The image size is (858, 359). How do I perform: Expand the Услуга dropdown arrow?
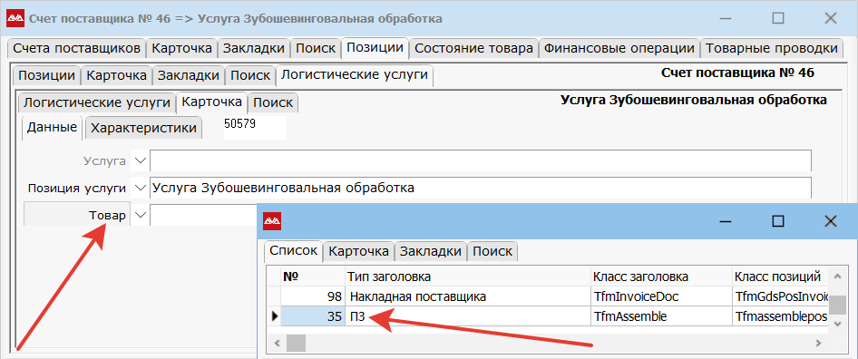click(x=141, y=160)
